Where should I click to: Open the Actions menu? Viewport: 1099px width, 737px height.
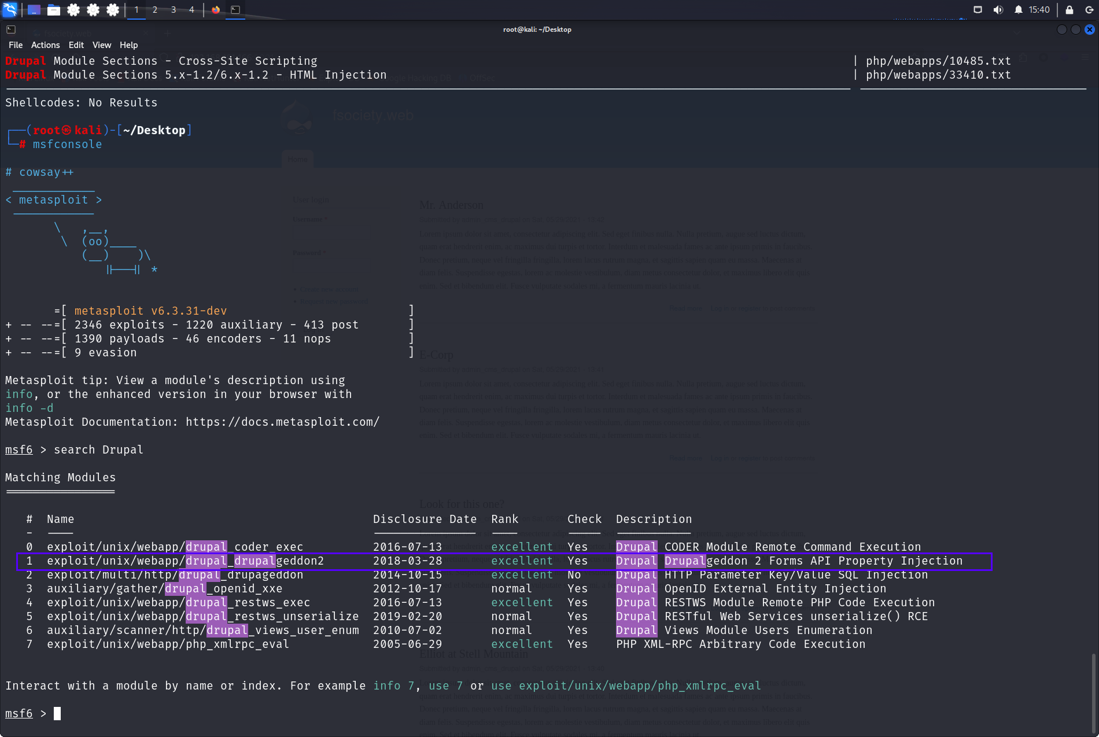[x=45, y=45]
